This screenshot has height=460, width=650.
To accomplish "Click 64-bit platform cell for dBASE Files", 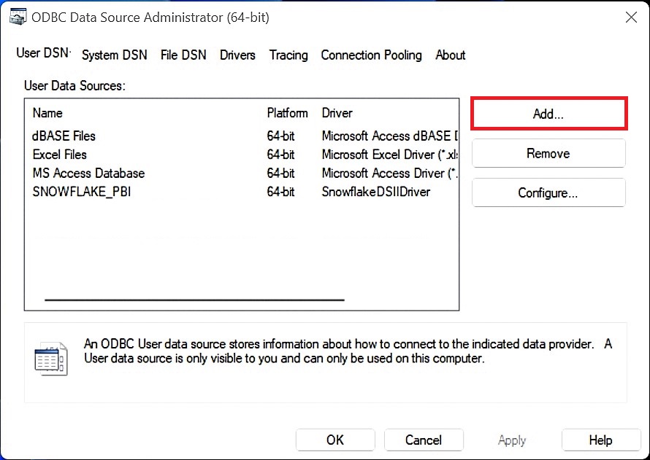I will [280, 136].
